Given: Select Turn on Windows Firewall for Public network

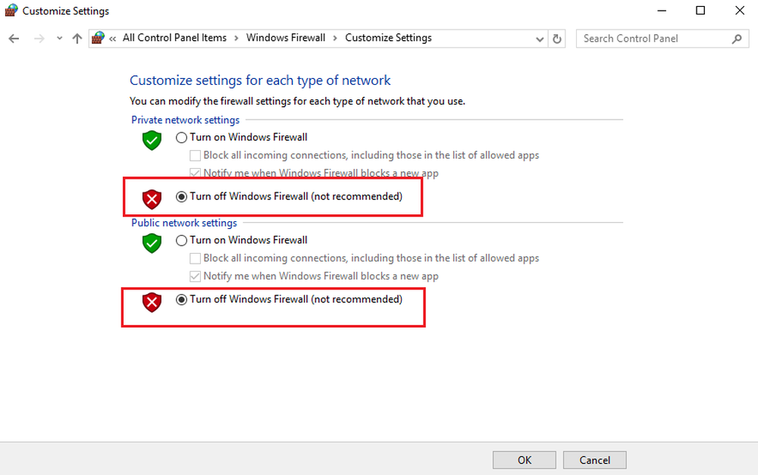Looking at the screenshot, I should 181,240.
